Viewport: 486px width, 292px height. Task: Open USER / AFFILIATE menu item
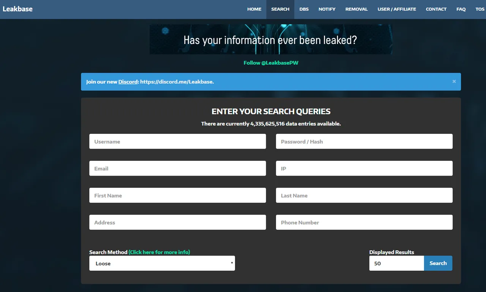pyautogui.click(x=397, y=9)
